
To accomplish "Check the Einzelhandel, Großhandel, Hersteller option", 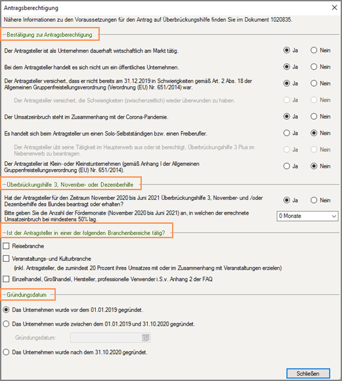I will coord(6,279).
